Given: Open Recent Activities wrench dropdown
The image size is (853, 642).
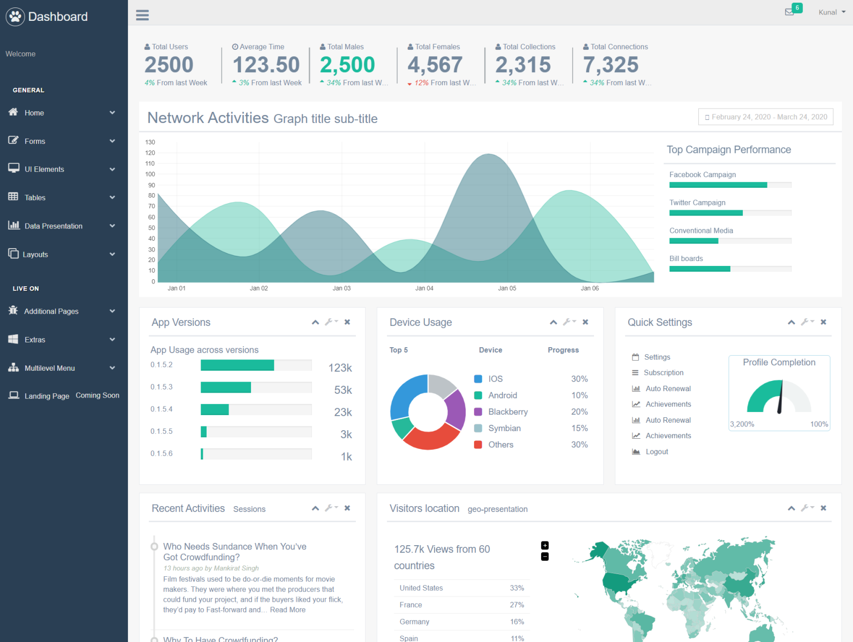Looking at the screenshot, I should [x=331, y=508].
